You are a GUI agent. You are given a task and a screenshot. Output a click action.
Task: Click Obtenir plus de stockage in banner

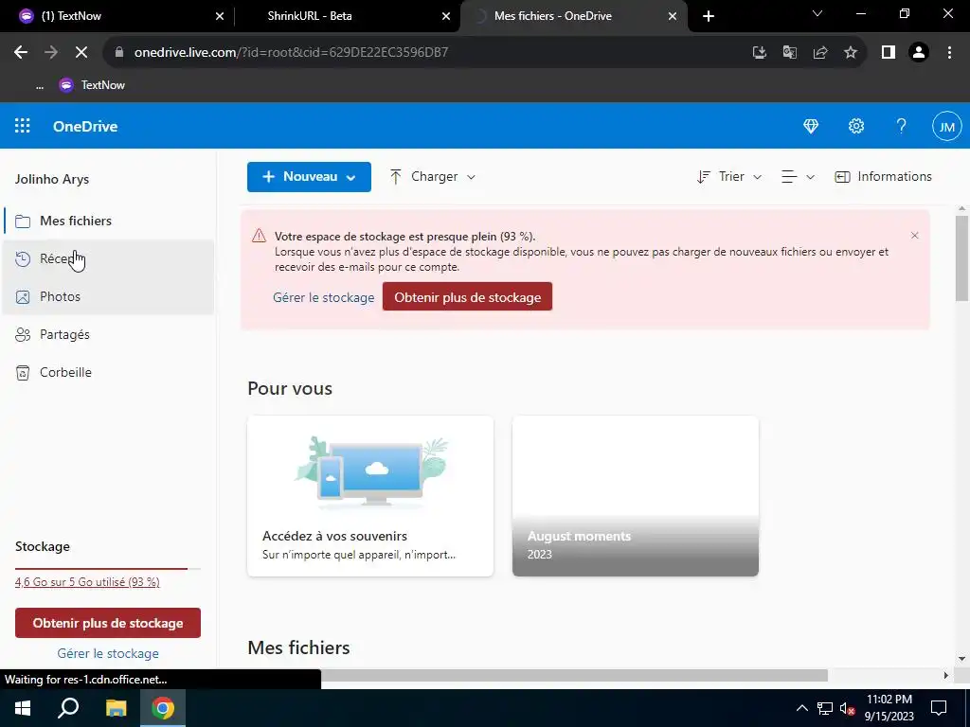click(467, 296)
